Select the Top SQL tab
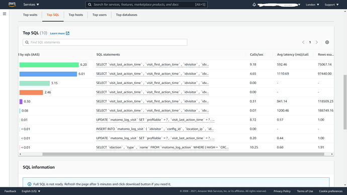Screen dimensions: 347x195 pyautogui.click(x=53, y=15)
